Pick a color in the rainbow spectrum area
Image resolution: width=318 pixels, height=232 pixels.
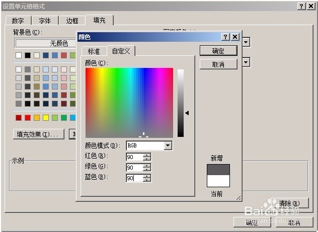pos(129,103)
